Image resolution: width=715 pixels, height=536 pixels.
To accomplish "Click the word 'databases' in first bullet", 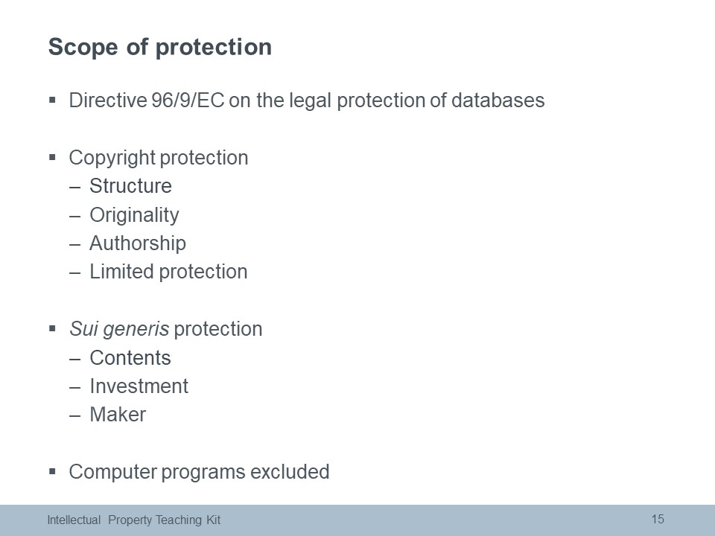I will pyautogui.click(x=498, y=100).
